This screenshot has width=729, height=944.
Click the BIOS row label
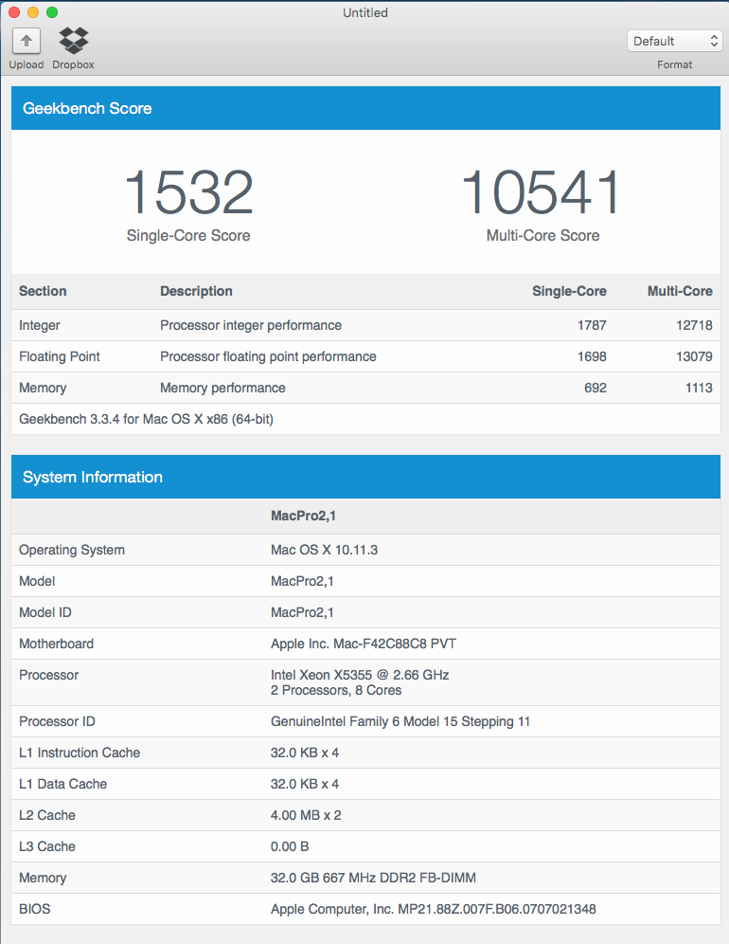pos(34,910)
